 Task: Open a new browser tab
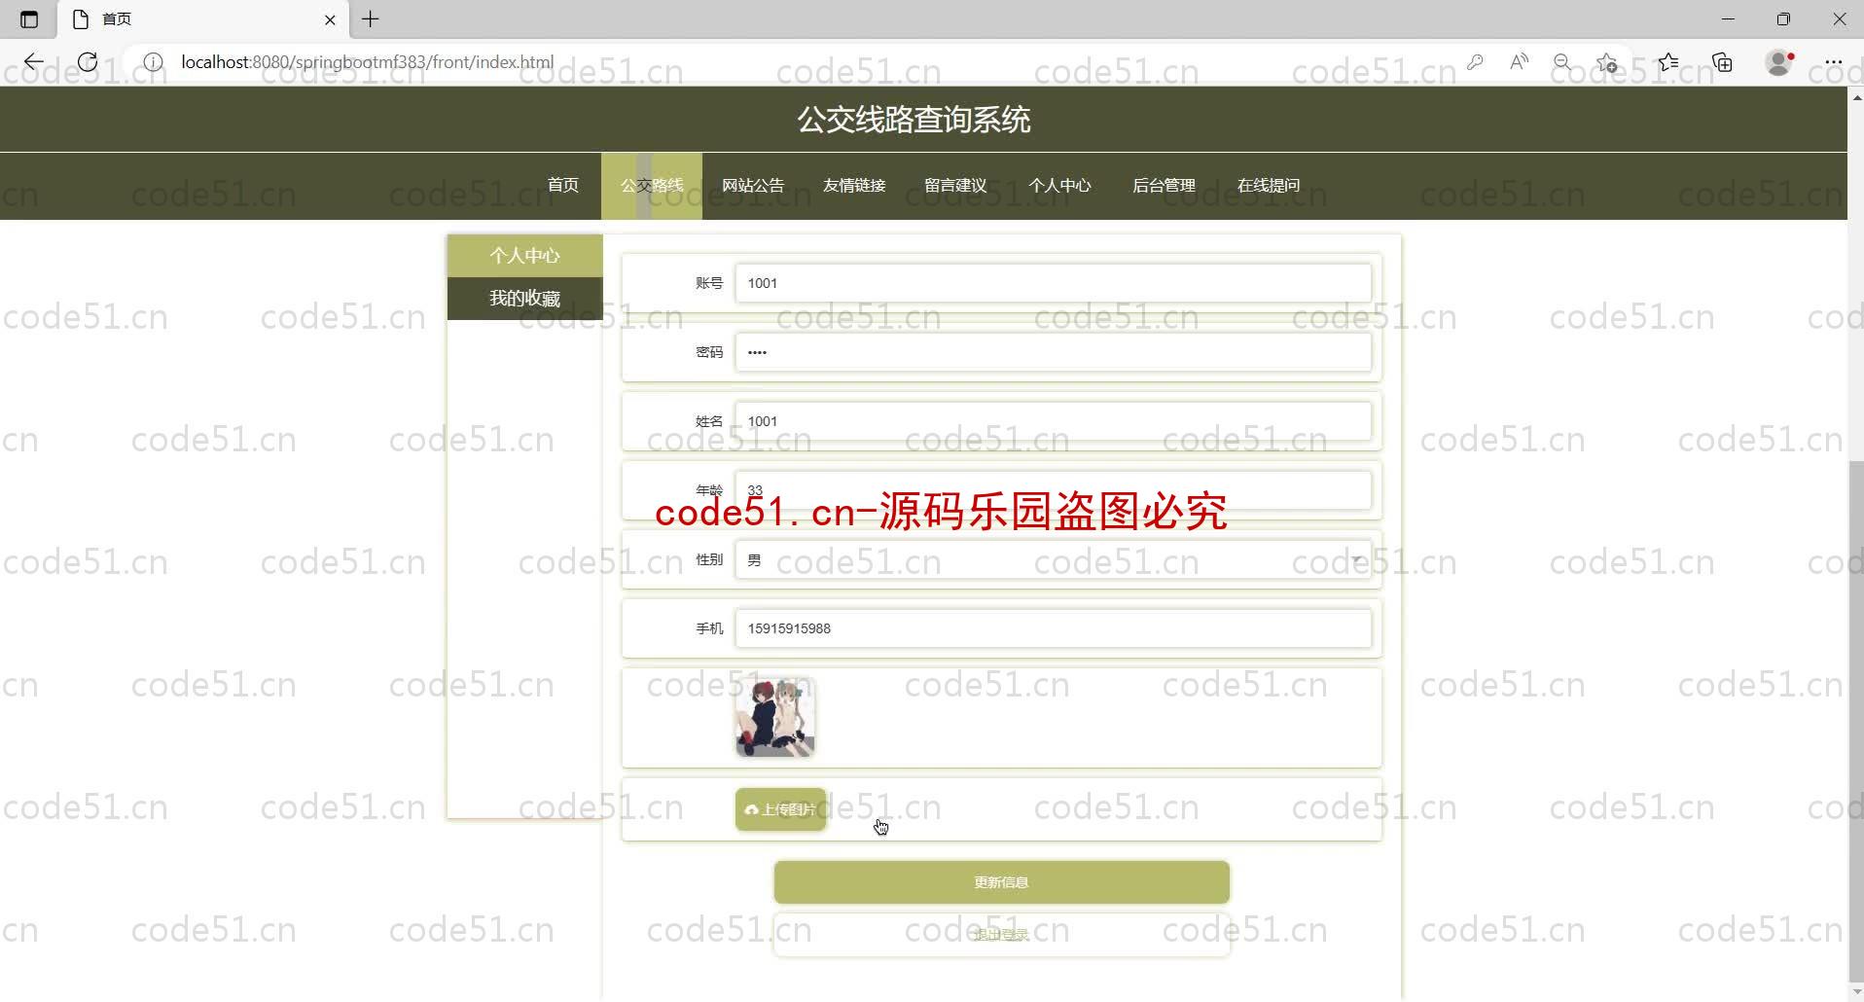(x=371, y=18)
